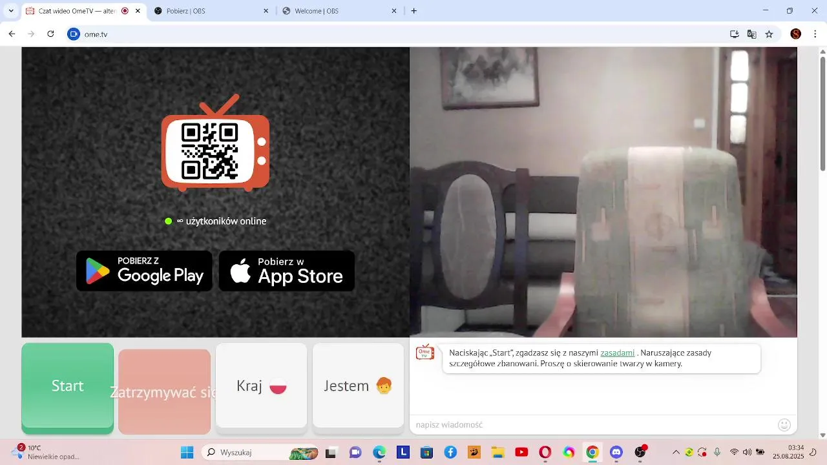Open Discord from the taskbar
The height and width of the screenshot is (465, 827).
point(616,452)
